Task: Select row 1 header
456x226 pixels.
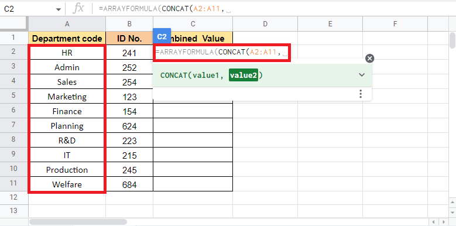Action: (x=13, y=38)
